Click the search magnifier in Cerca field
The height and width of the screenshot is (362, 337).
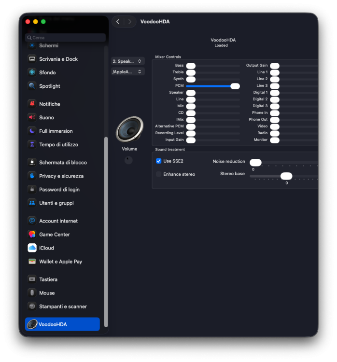click(29, 38)
